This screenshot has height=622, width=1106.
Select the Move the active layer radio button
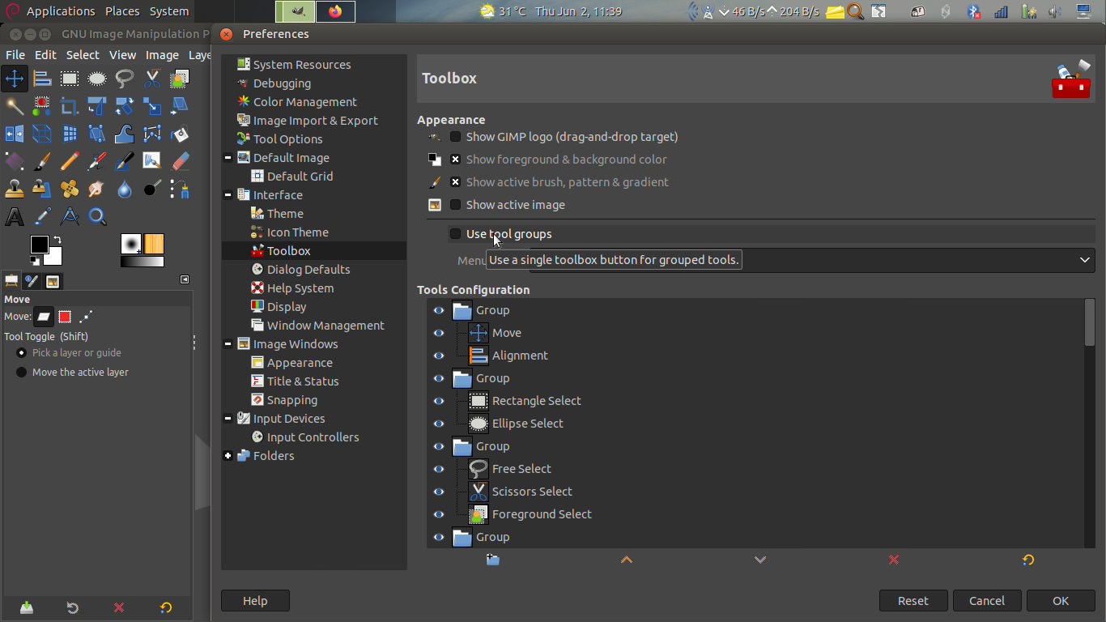point(21,373)
